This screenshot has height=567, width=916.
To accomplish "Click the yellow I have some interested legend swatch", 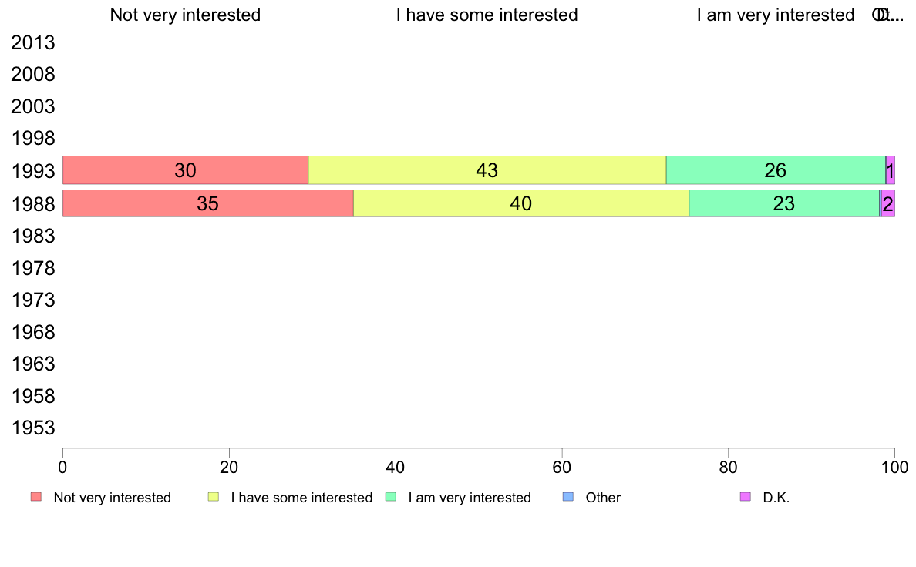I will [214, 497].
